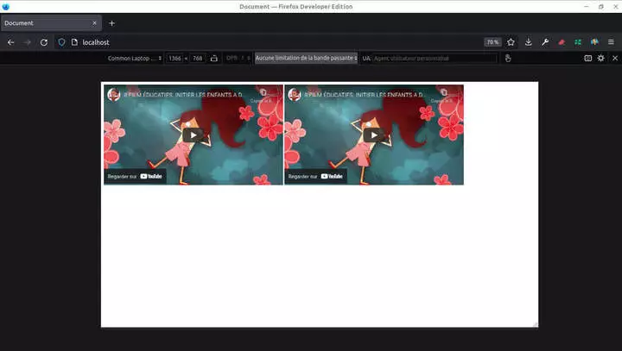
Task: Play the first YouTube video
Action: 194,135
